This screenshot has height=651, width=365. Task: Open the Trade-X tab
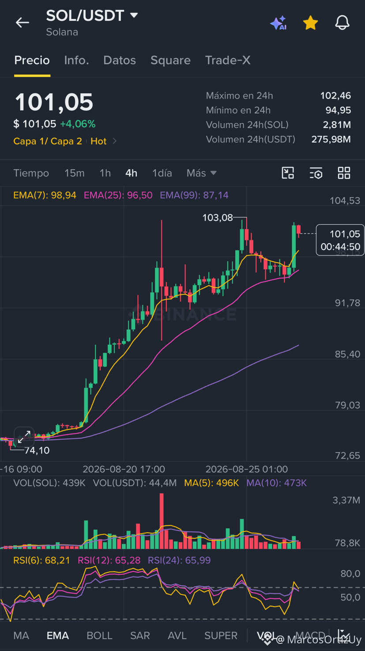point(228,60)
